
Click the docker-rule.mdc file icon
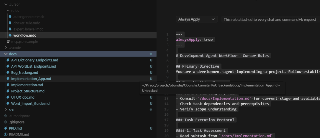pos(10,23)
